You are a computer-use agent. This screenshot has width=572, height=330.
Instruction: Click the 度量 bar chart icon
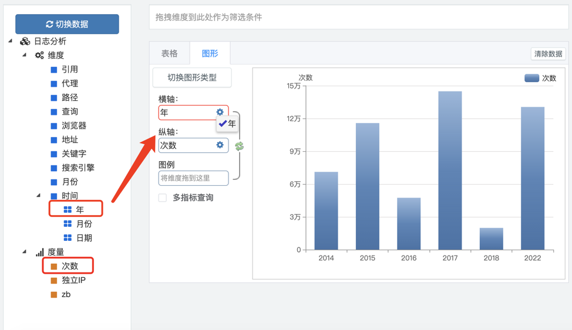[39, 252]
